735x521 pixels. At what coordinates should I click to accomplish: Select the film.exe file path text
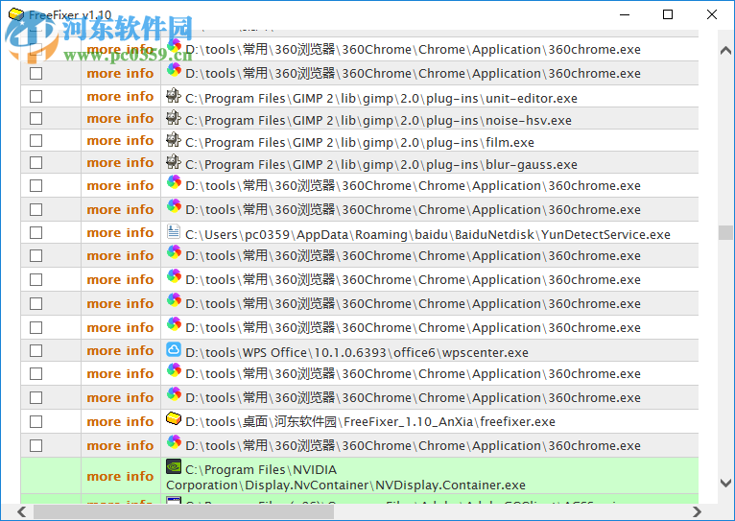(360, 142)
